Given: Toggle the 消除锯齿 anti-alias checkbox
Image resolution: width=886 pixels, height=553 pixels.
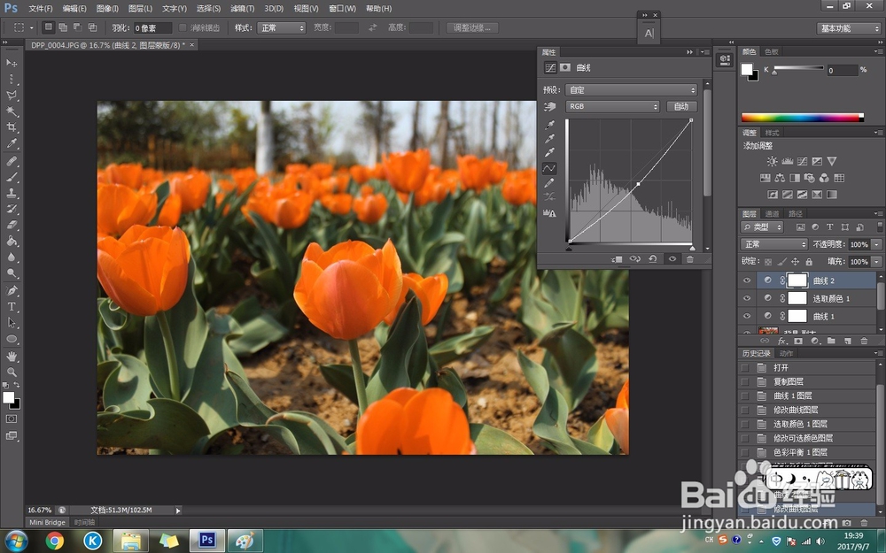Looking at the screenshot, I should click(183, 27).
